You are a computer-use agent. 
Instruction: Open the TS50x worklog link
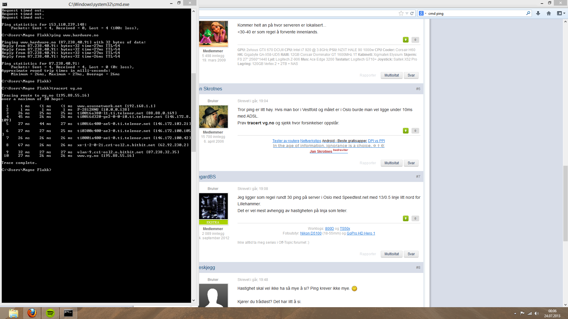tap(345, 229)
